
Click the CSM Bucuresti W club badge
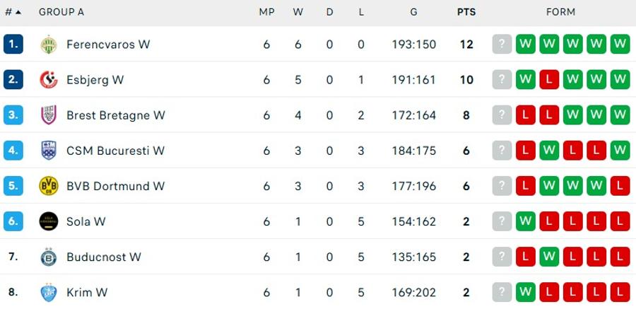coord(49,150)
